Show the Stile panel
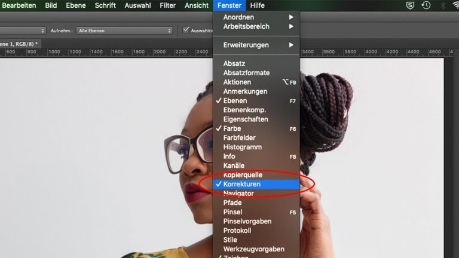This screenshot has width=459, height=258. [256, 240]
